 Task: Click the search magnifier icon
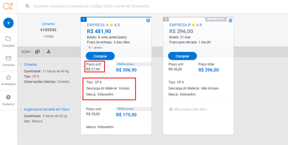27,6
